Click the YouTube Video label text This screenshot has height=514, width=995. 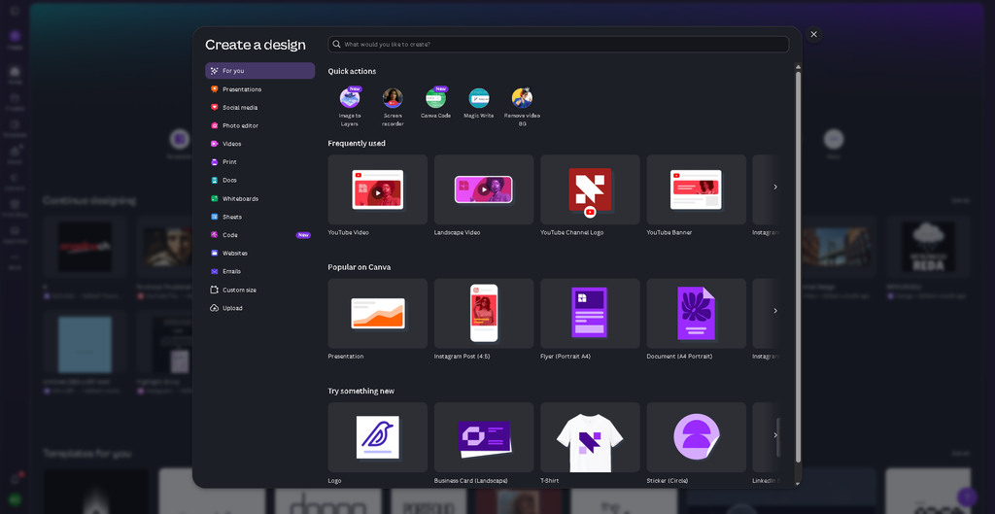tap(349, 232)
